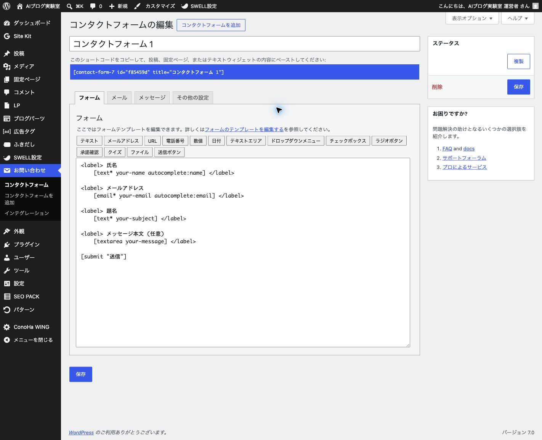Click the ブログパーツ icon in sidebar

(x=7, y=118)
